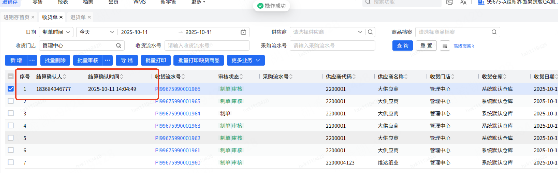This screenshot has height=173, width=558.
Task: Sort by 收货门店 column
Action: point(453,77)
